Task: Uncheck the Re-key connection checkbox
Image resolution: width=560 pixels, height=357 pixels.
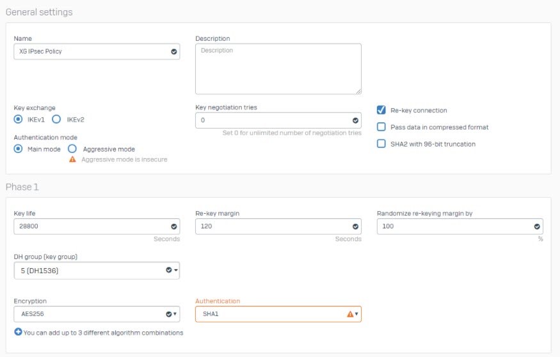Action: tap(381, 110)
